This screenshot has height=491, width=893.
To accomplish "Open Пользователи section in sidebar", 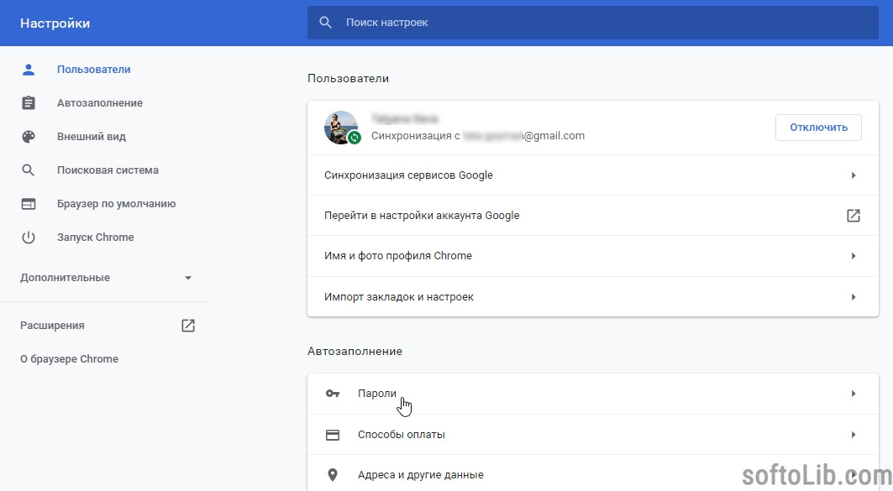I will pyautogui.click(x=93, y=70).
